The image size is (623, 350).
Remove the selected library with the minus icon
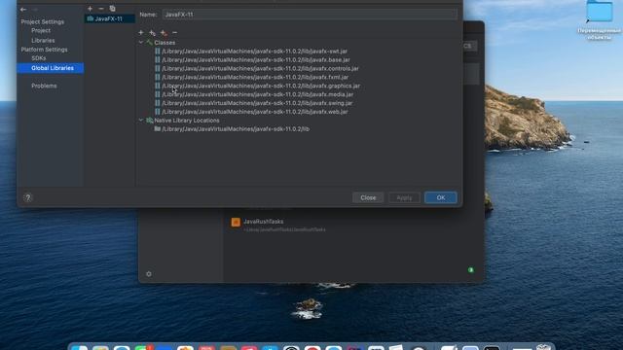[101, 9]
